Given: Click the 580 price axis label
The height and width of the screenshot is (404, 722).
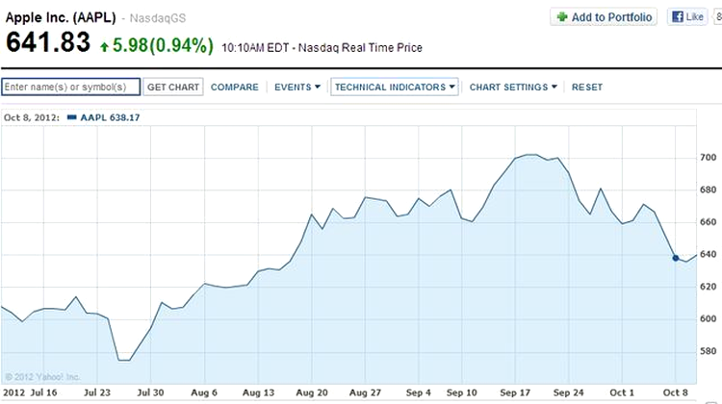Looking at the screenshot, I should pos(708,351).
